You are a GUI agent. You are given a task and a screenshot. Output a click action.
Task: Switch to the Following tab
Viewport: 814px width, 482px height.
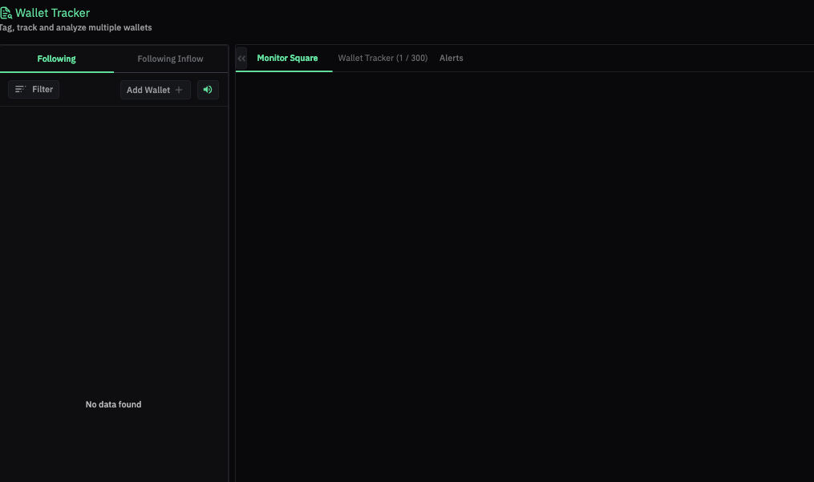click(x=57, y=59)
